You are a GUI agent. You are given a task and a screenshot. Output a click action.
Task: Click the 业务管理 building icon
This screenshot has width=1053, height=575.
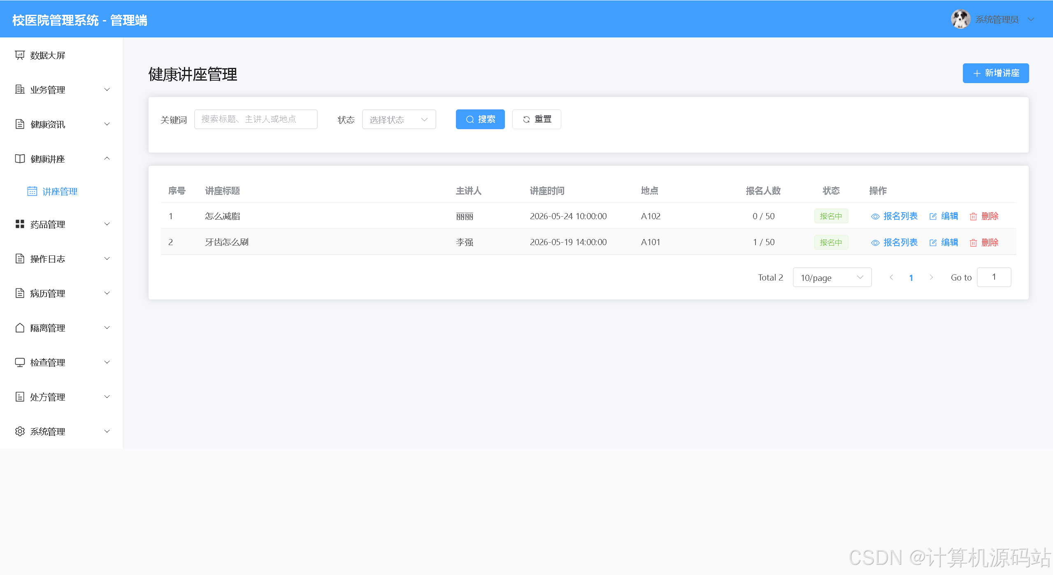pyautogui.click(x=20, y=89)
